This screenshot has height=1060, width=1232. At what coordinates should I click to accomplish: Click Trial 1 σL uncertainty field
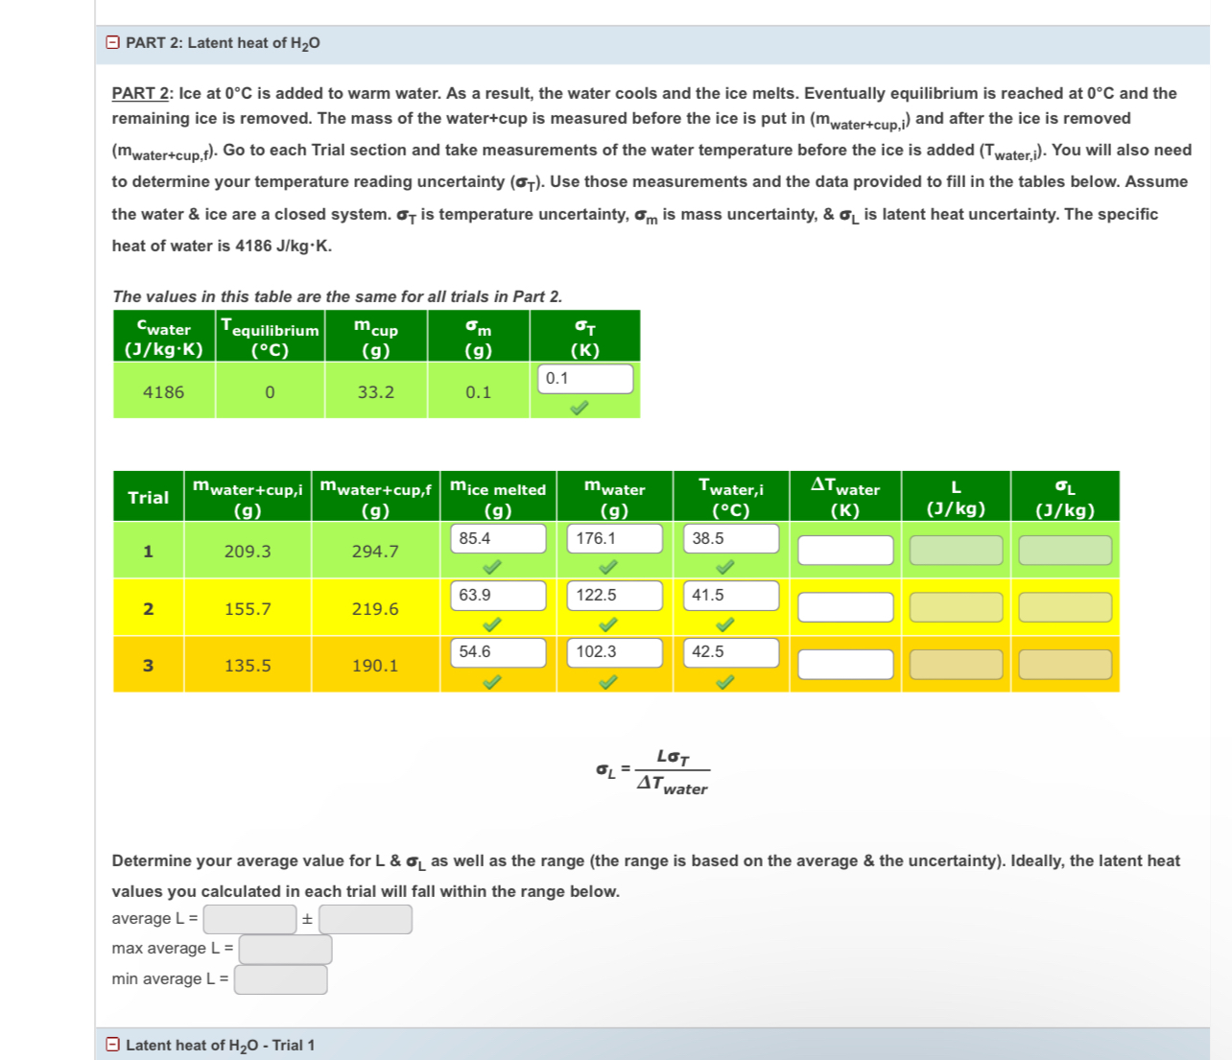1065,551
